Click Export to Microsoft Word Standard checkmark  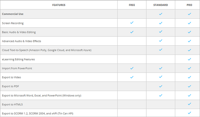(161, 95)
